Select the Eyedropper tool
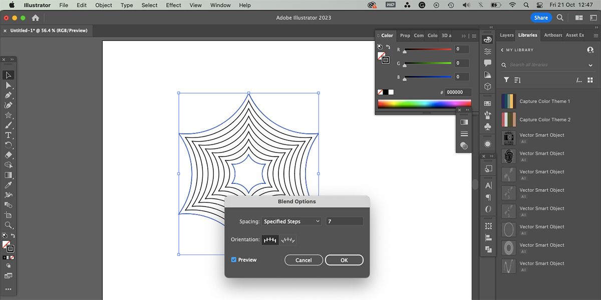This screenshot has width=601, height=300. (8, 185)
